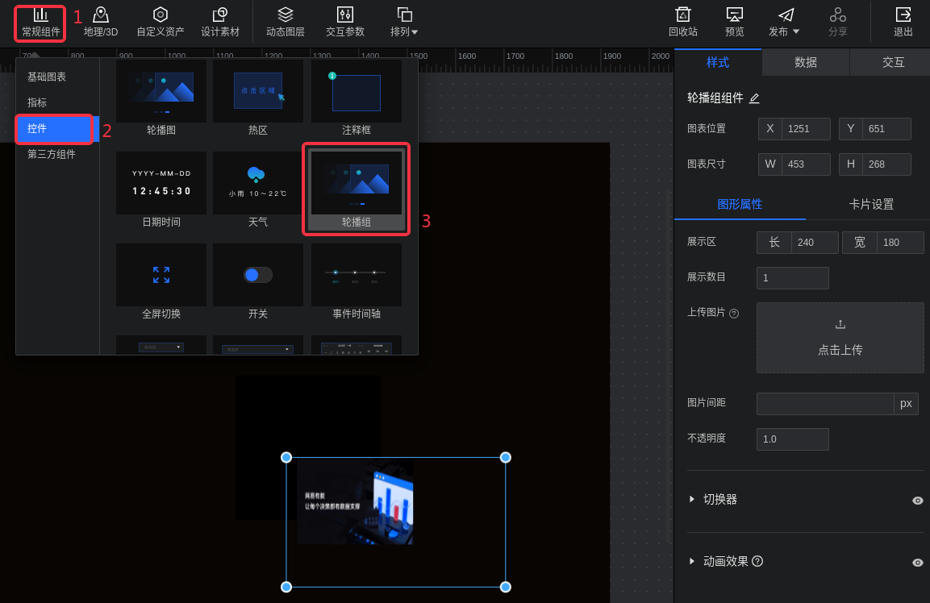Image resolution: width=930 pixels, height=603 pixels.
Task: Open the 动态图层 layers panel
Action: coord(286,22)
